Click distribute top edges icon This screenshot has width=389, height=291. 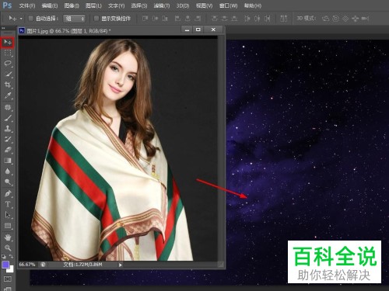click(x=215, y=19)
